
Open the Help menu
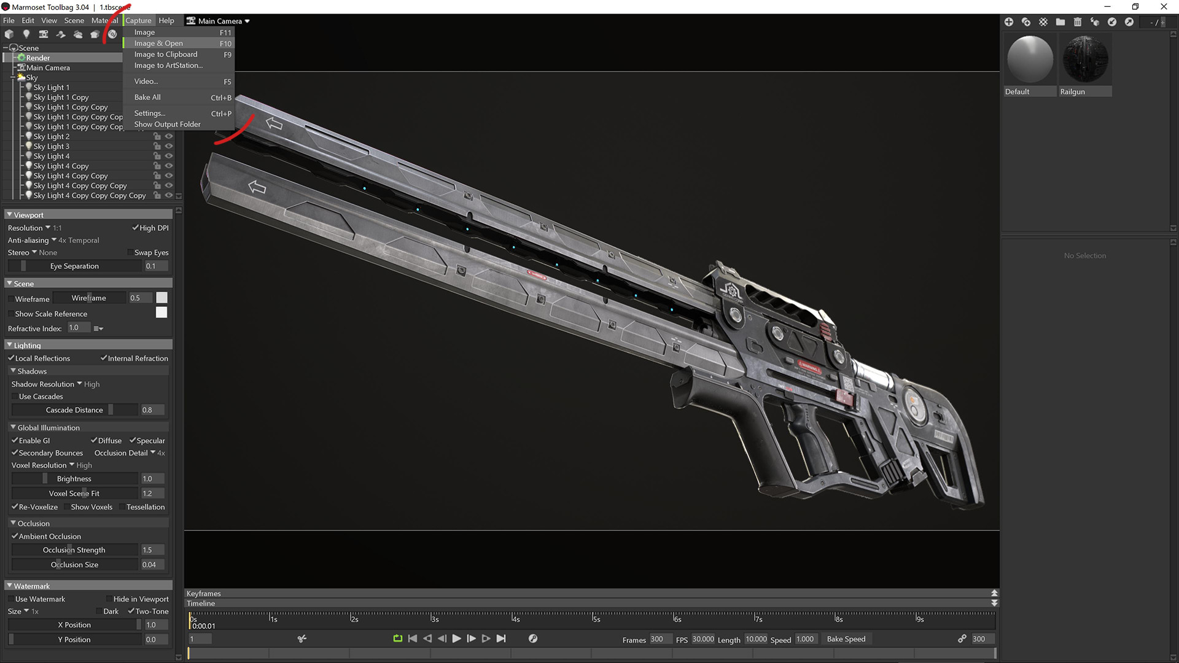click(166, 21)
